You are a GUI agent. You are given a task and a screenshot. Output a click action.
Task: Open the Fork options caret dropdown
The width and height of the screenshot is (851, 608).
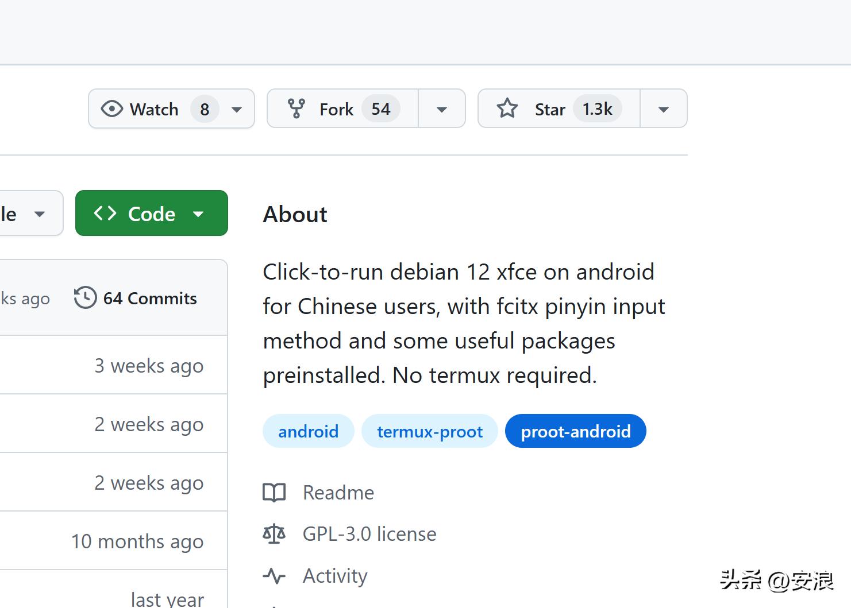tap(441, 109)
